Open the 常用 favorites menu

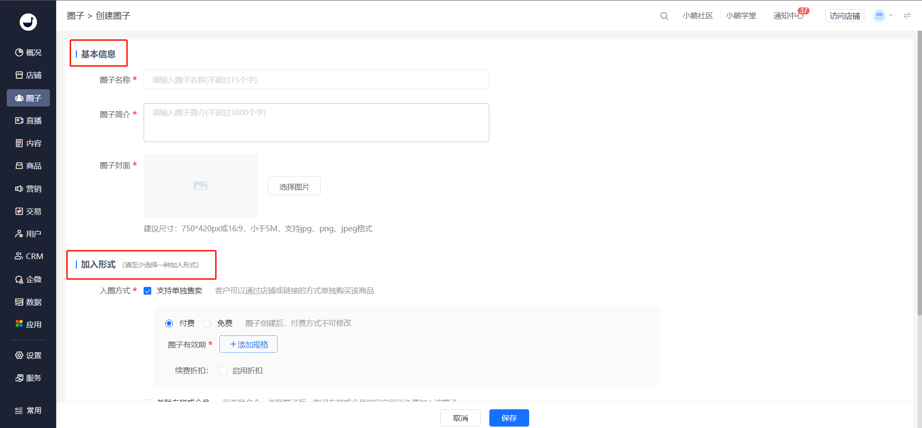[x=28, y=410]
